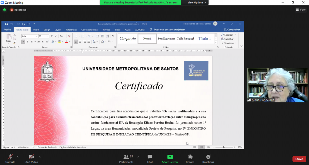309x165 pixels.
Task: Click the superscript x² icon
Action: point(47,42)
